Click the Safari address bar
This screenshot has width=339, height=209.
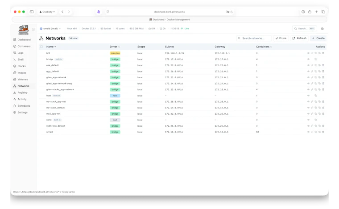point(169,12)
